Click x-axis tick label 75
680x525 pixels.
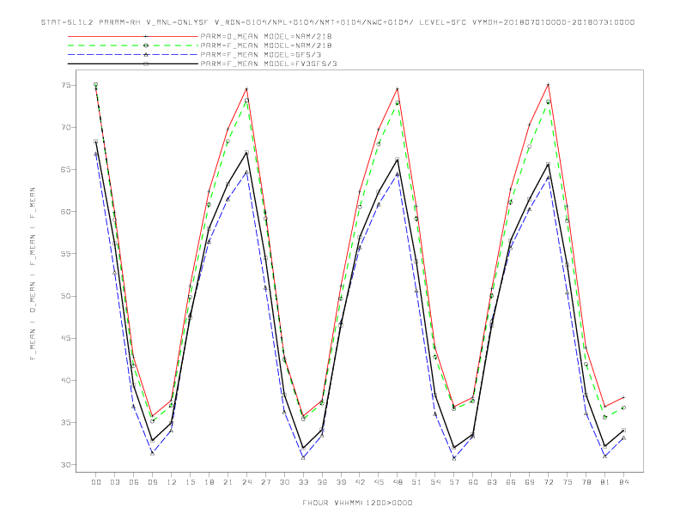tap(568, 482)
